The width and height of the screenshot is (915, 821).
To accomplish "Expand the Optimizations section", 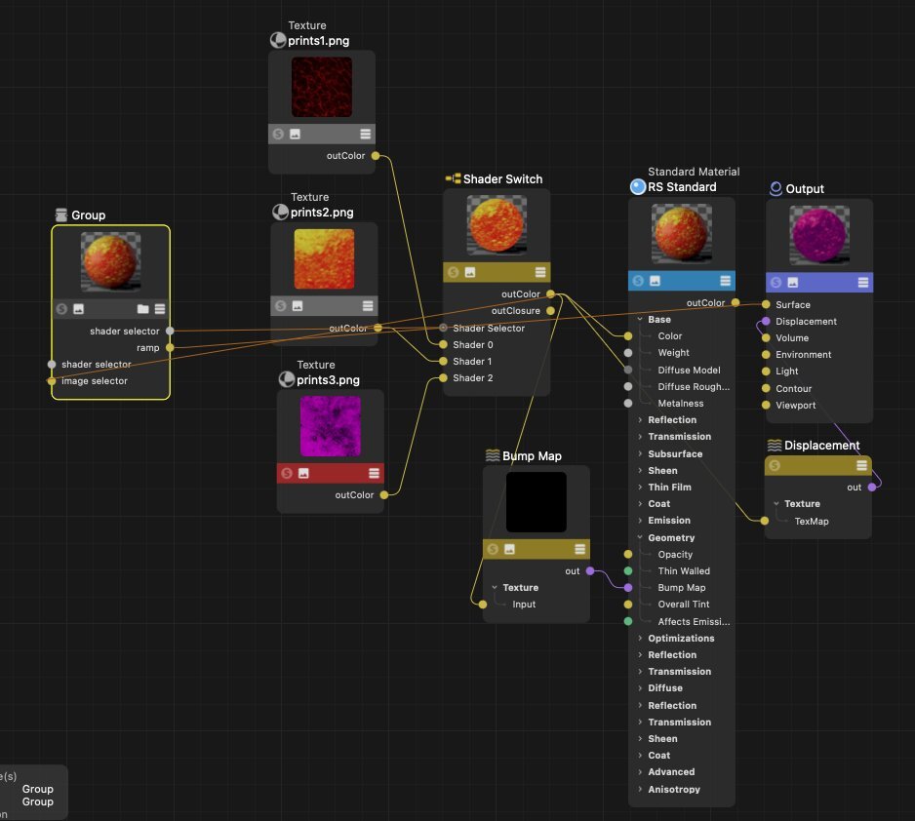I will 640,638.
